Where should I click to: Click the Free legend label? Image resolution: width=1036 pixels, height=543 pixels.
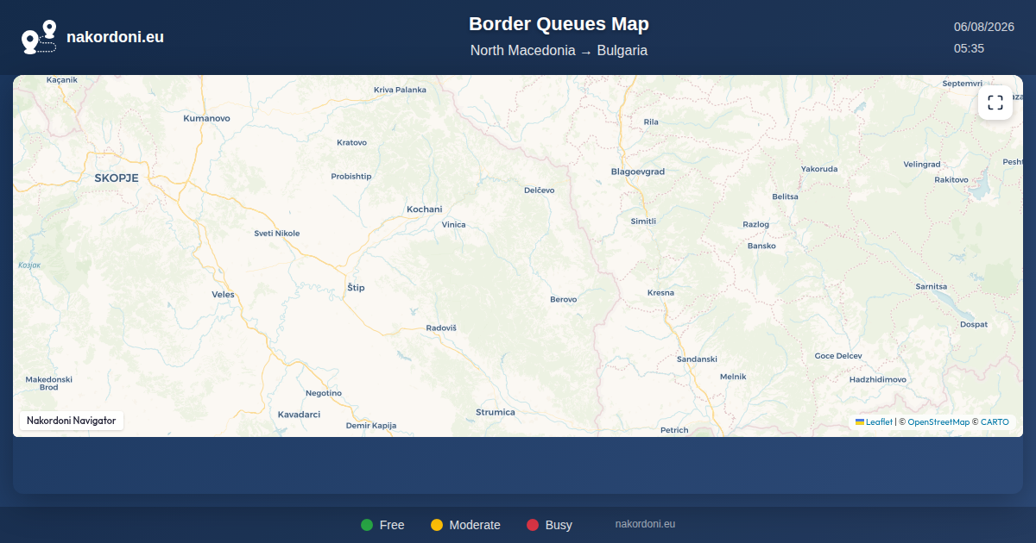[x=392, y=525]
